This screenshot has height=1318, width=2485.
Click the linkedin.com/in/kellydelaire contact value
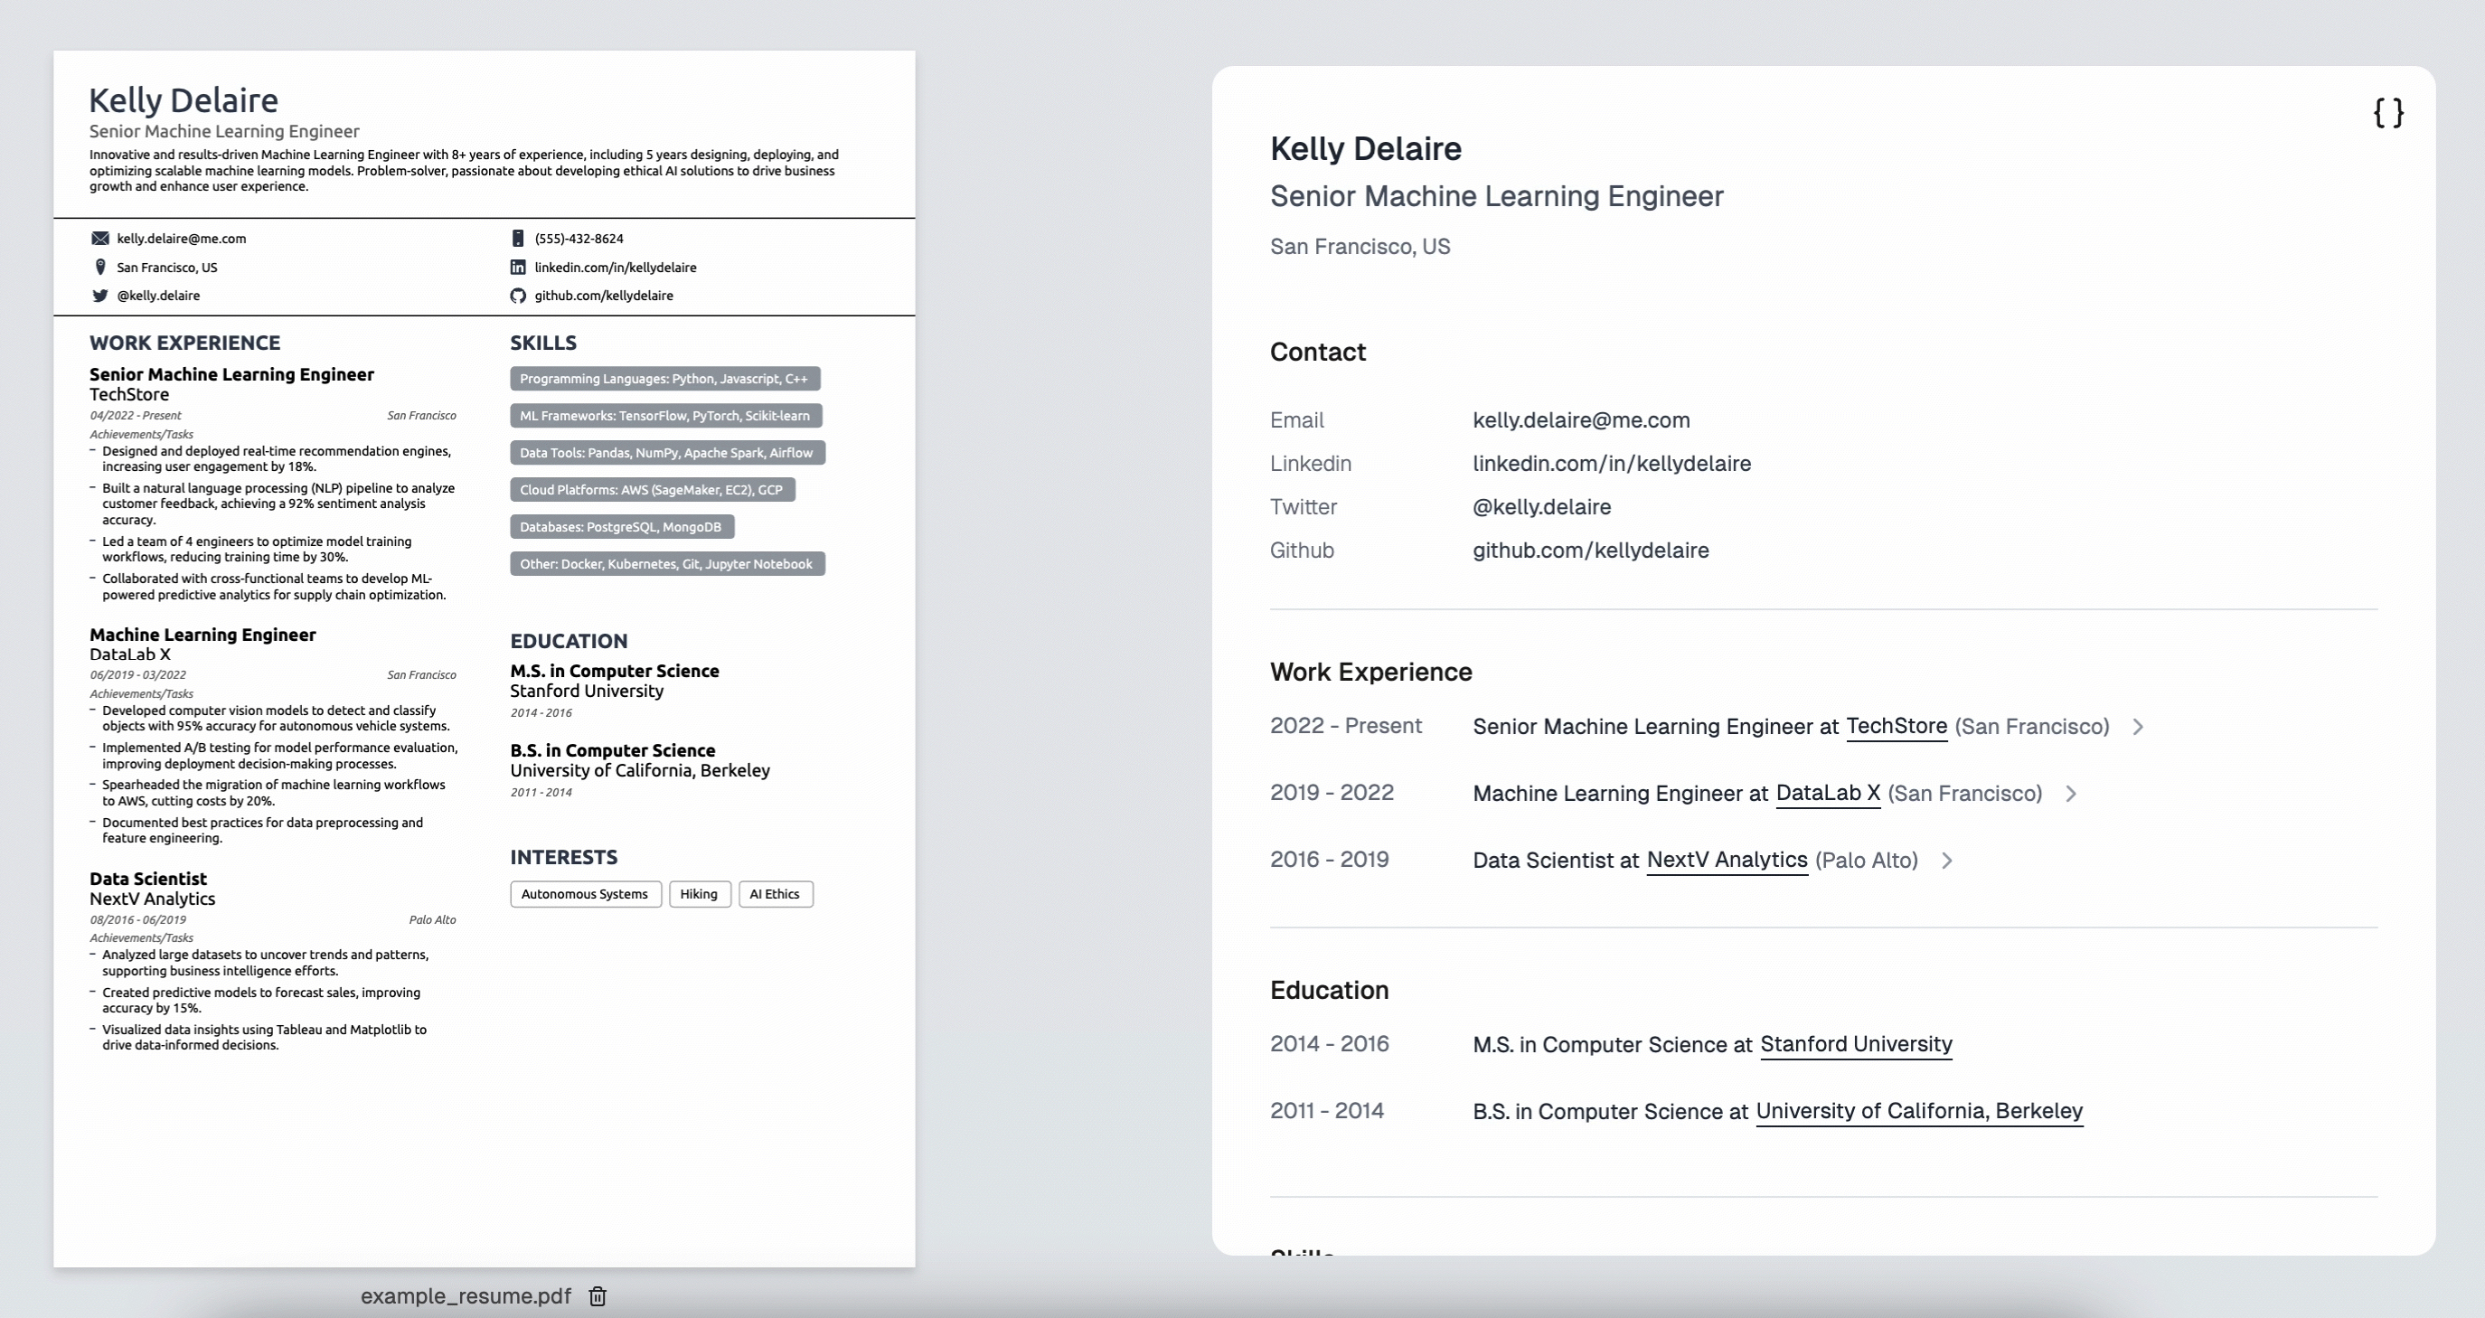[1611, 463]
